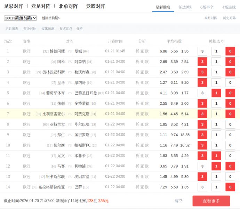Click 欧 odds link for 拜仁 match
240x209 pixels.
147,135
